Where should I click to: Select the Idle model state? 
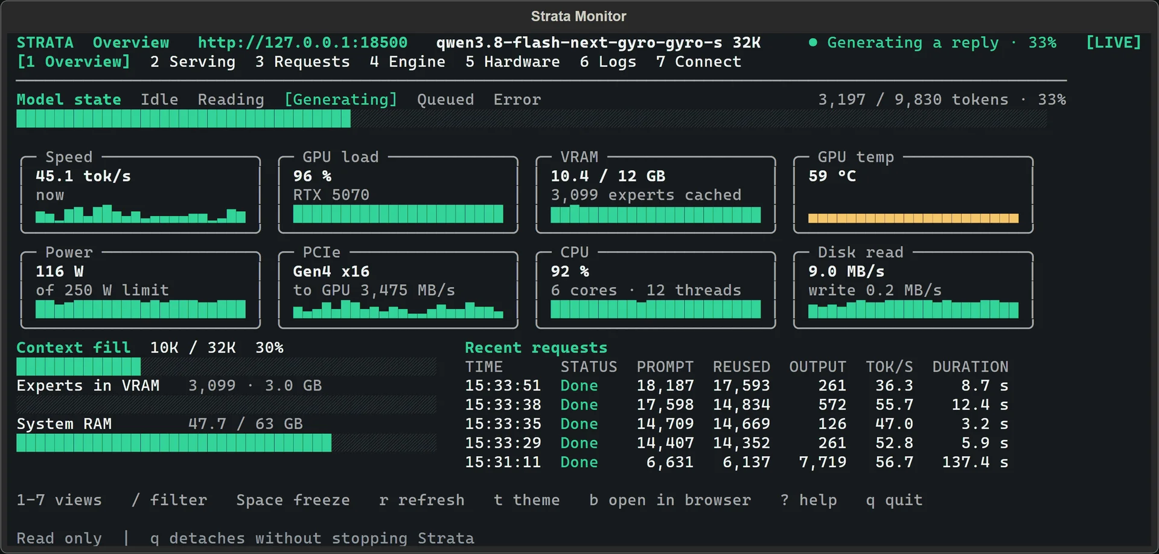(x=159, y=100)
